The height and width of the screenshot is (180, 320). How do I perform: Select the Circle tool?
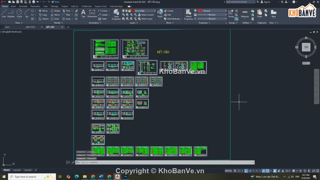19,13
